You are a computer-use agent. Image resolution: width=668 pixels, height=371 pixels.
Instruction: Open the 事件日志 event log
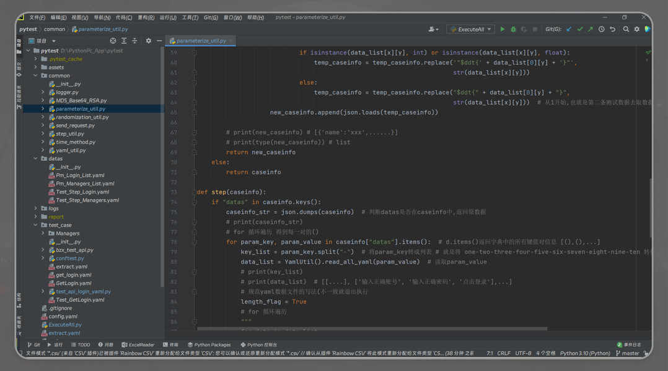[x=629, y=344]
